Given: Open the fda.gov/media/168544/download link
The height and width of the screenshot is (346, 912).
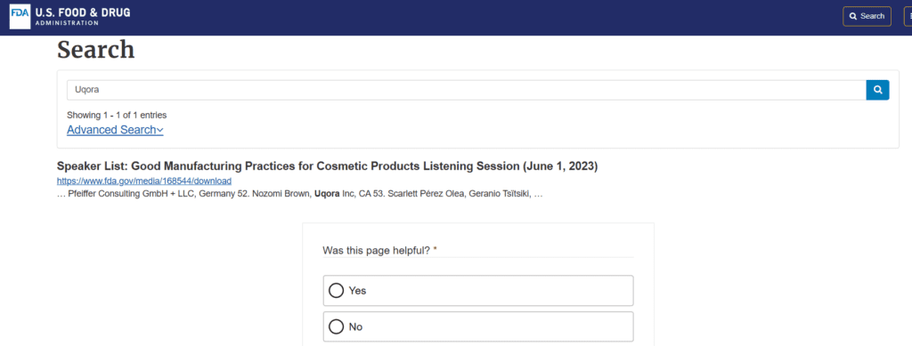Looking at the screenshot, I should click(x=144, y=181).
